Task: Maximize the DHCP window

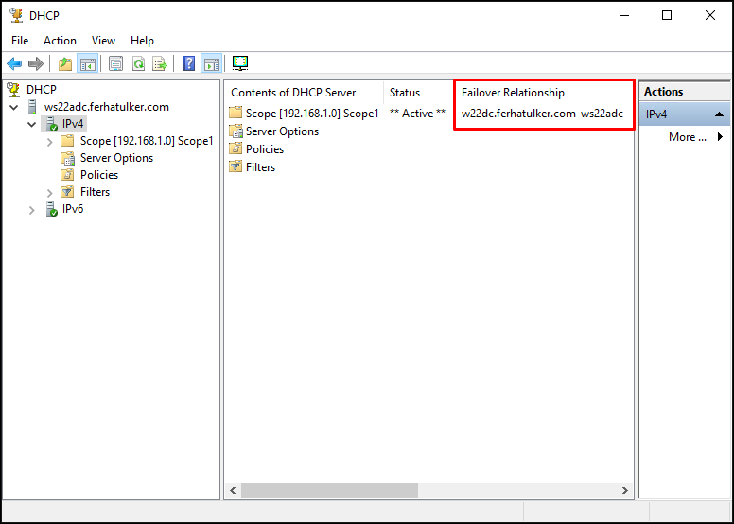Action: 667,15
